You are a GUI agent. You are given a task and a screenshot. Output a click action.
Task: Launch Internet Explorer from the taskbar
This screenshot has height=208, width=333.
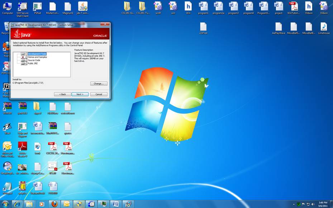tap(17, 204)
